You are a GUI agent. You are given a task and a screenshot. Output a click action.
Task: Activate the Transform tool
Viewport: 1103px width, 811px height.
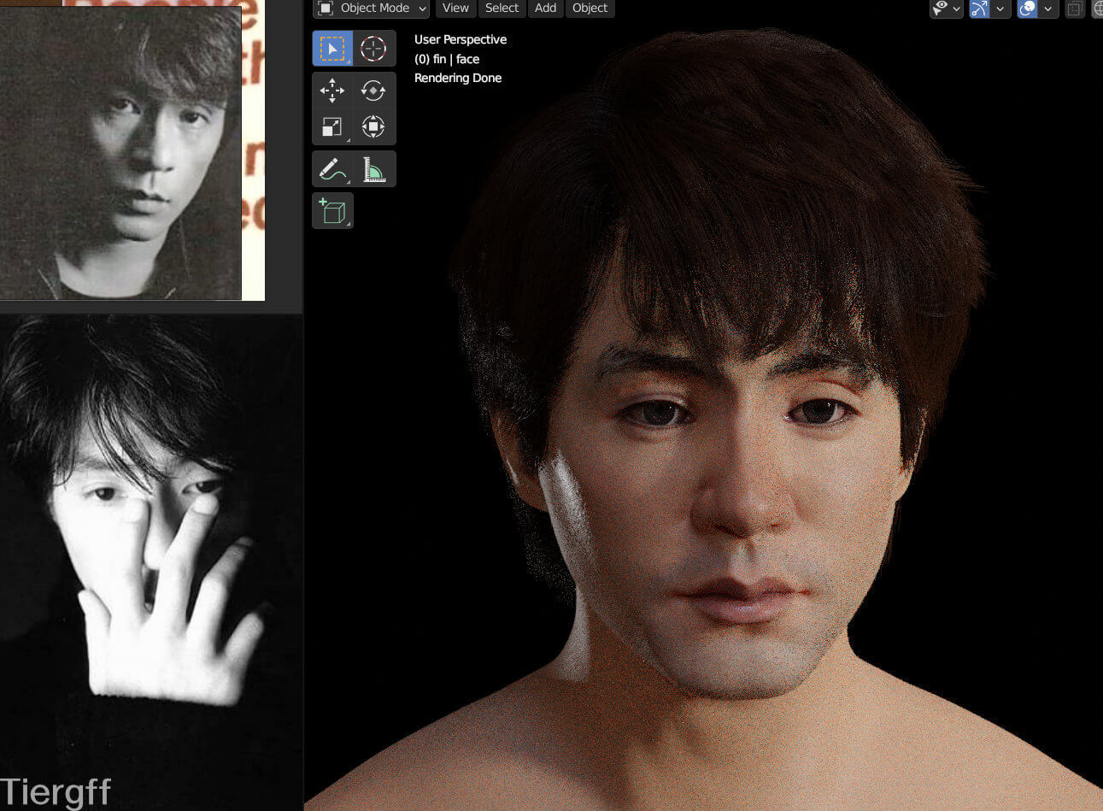(x=373, y=127)
